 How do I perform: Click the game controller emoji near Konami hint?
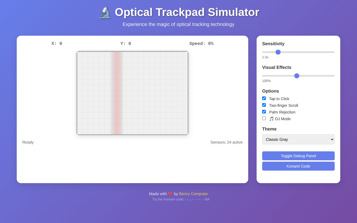[x=149, y=199]
